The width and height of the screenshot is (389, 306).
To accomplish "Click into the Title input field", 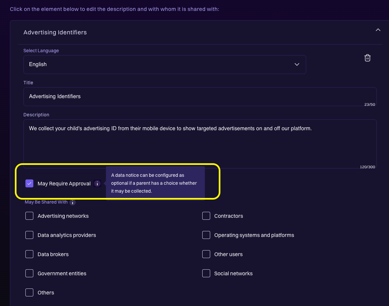I will tap(200, 96).
